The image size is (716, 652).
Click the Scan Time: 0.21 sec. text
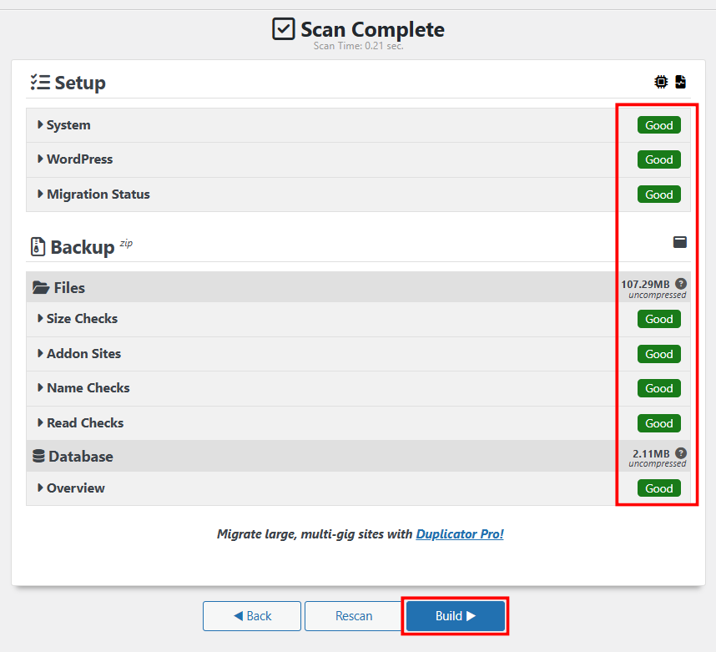359,46
